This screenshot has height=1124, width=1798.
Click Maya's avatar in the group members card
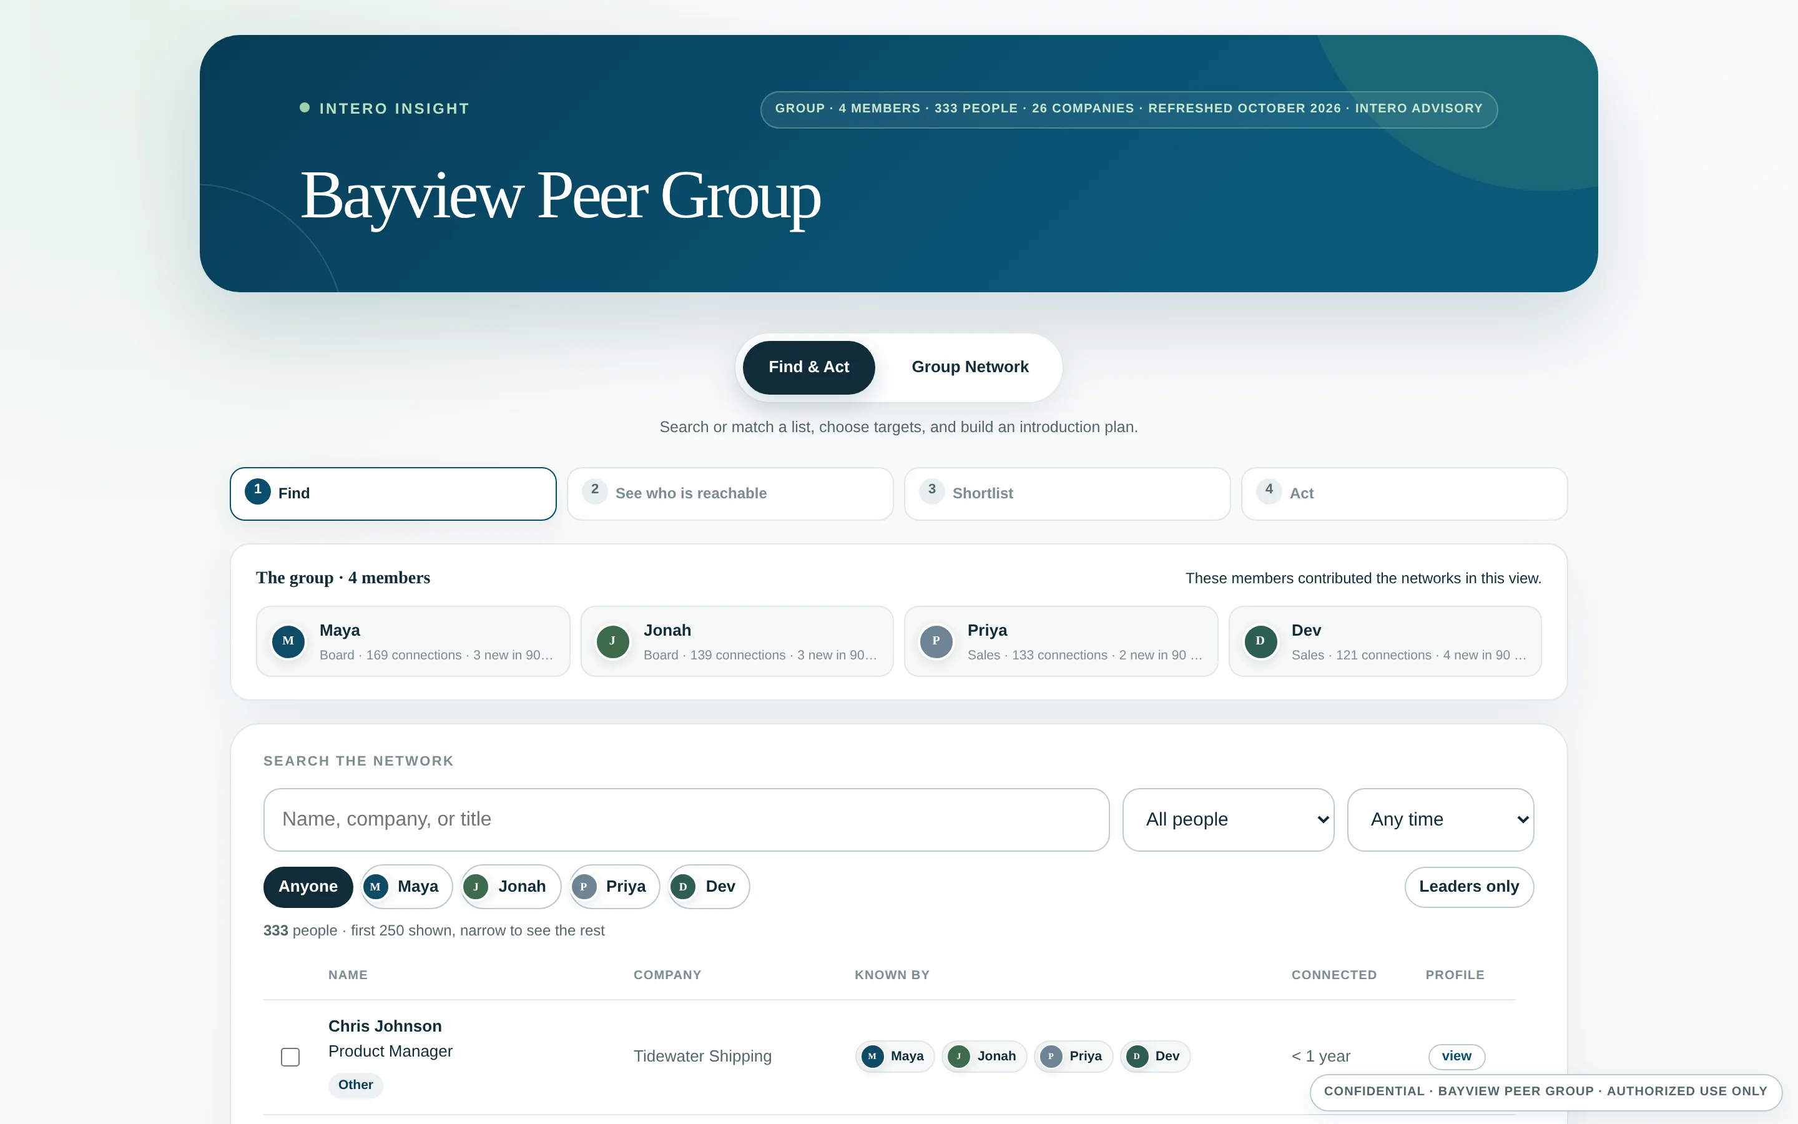pos(288,641)
